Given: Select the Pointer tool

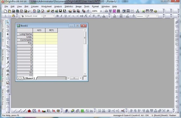Looking at the screenshot, I should pyautogui.click(x=8, y=22).
